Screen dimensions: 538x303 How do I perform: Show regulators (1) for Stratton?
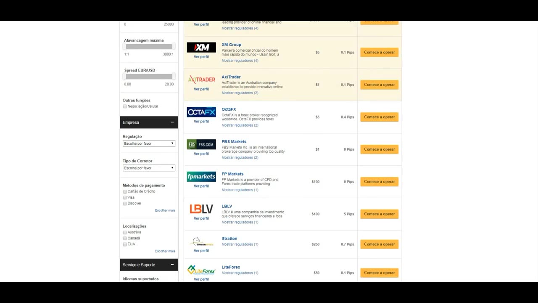[240, 245]
